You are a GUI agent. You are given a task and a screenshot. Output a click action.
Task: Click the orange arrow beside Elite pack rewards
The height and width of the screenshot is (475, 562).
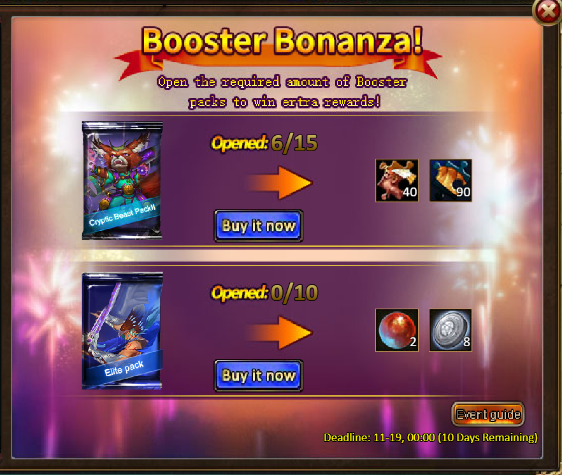(280, 333)
